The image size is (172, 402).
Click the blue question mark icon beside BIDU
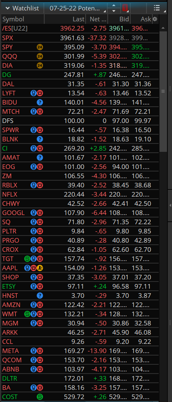[40, 102]
